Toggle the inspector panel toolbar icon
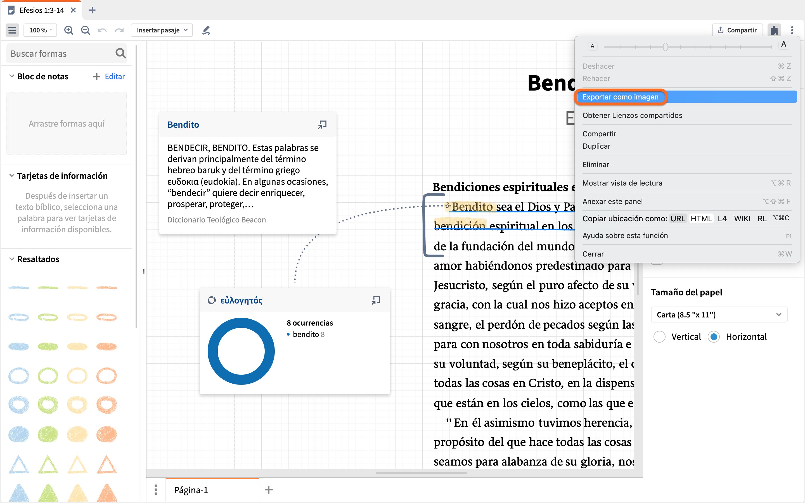The height and width of the screenshot is (503, 805). [774, 30]
